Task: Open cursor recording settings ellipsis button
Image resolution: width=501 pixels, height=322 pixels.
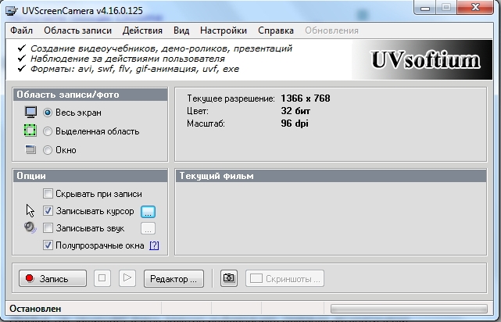Action: point(148,212)
